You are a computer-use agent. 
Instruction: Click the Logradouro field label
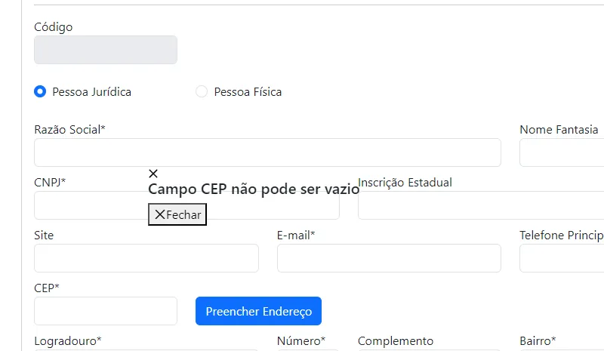68,341
